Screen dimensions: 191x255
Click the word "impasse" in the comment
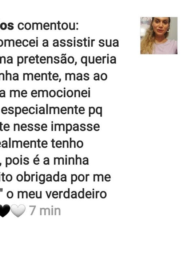click(75, 127)
